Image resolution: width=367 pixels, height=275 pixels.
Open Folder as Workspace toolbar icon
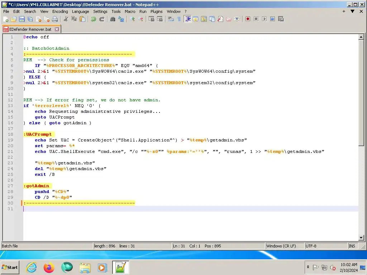click(228, 19)
